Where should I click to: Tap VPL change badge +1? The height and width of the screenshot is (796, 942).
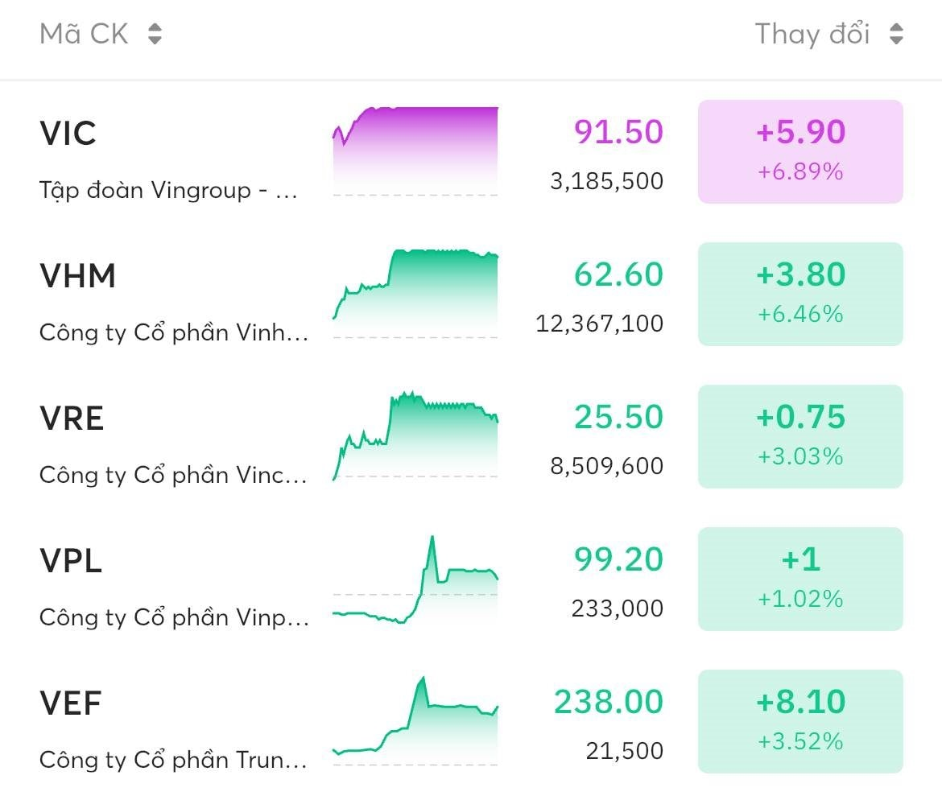pos(800,579)
